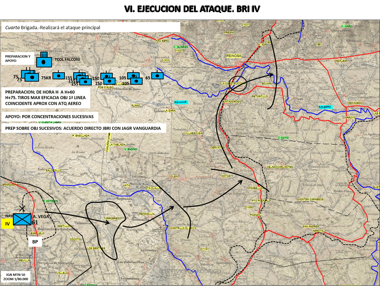The width and height of the screenshot is (380, 286).
Task: Click the NAC EBRO label
Action: coord(162,41)
